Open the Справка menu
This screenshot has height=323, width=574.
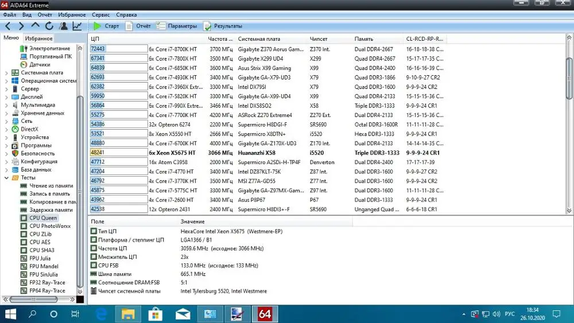tap(126, 15)
